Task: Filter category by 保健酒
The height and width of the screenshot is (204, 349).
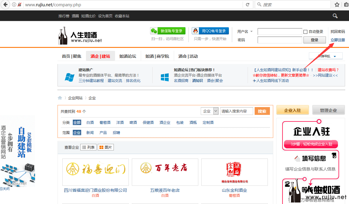Action: pos(148,122)
